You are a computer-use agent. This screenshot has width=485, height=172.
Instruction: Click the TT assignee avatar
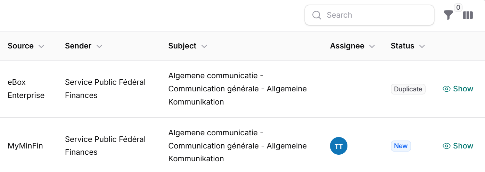338,146
